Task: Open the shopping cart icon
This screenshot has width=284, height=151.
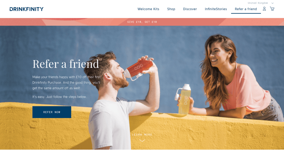Action: (x=272, y=9)
